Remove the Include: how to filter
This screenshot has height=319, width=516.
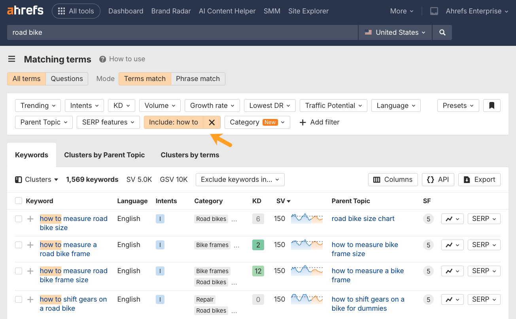pos(212,122)
